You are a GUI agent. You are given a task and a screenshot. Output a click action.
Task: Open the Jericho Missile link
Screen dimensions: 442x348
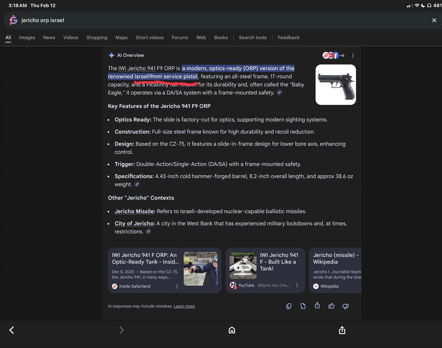(135, 211)
